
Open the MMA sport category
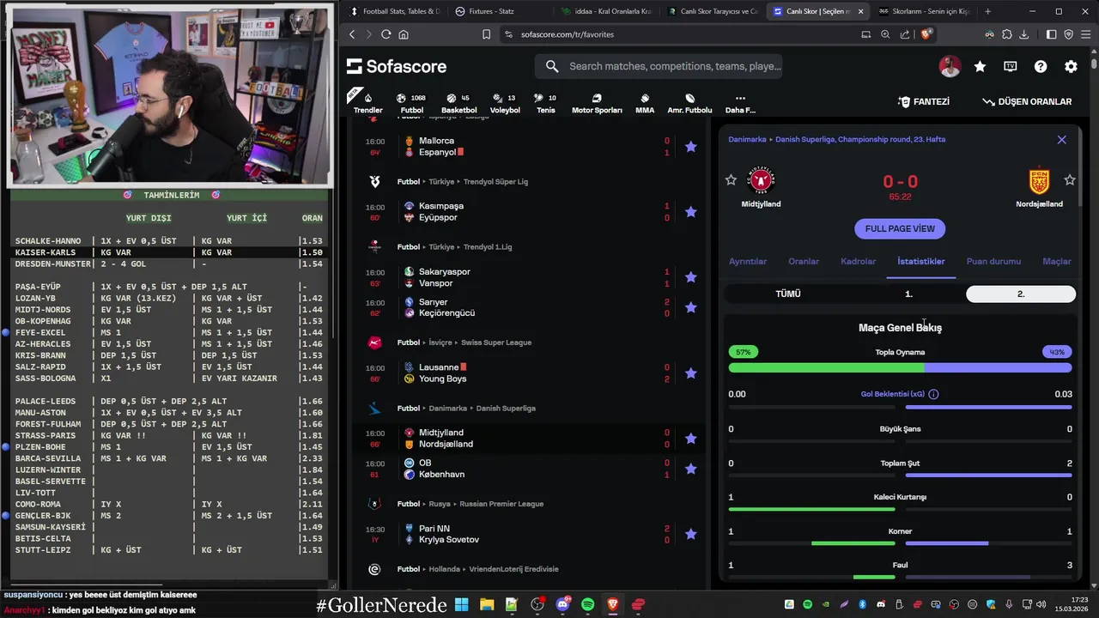click(645, 102)
